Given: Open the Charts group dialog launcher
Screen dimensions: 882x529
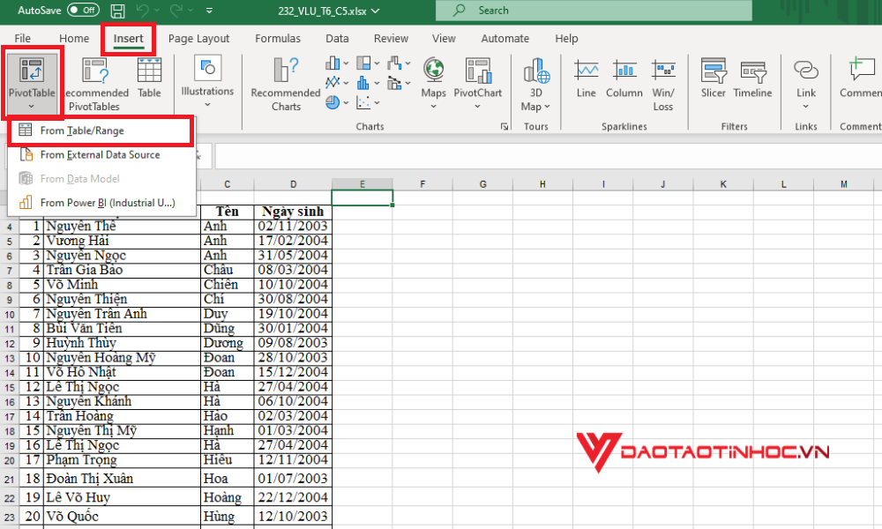Looking at the screenshot, I should tap(504, 126).
